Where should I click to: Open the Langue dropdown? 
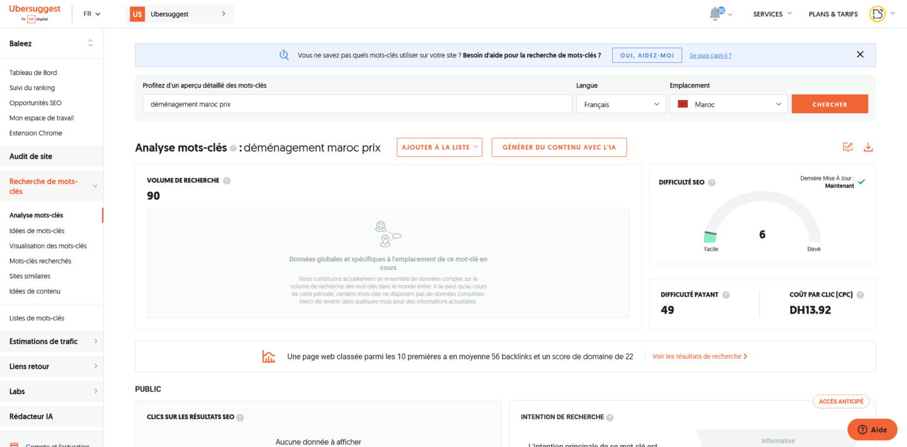[x=620, y=103]
